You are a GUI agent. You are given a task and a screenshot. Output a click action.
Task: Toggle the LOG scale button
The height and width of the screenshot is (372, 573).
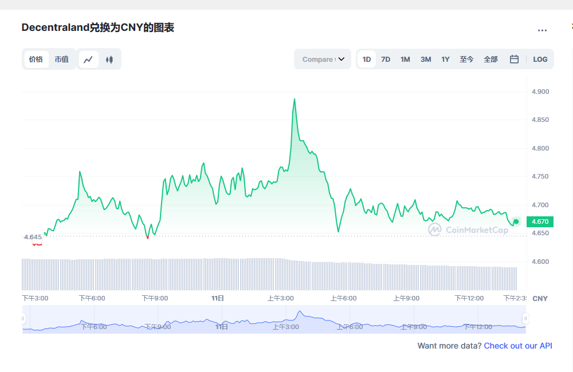(x=540, y=59)
